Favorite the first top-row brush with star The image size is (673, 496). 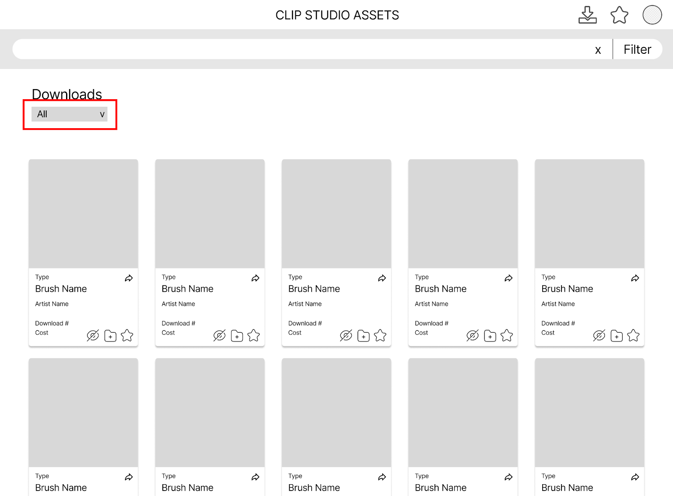127,335
